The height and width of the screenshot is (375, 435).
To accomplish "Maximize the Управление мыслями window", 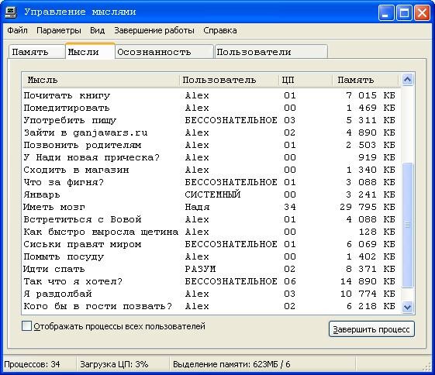I will pyautogui.click(x=404, y=13).
